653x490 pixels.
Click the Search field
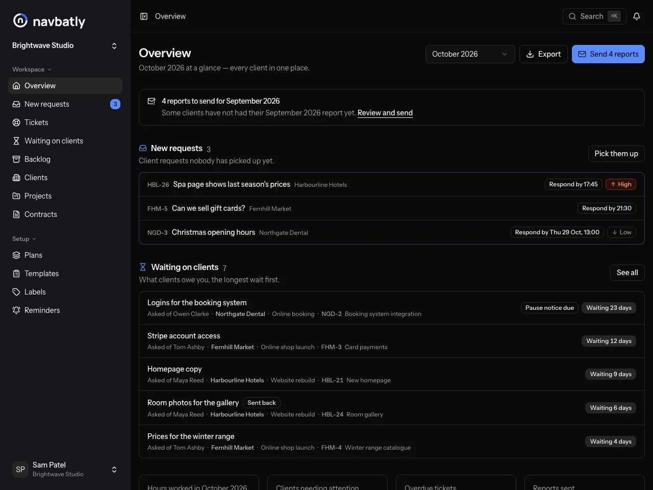pos(594,16)
